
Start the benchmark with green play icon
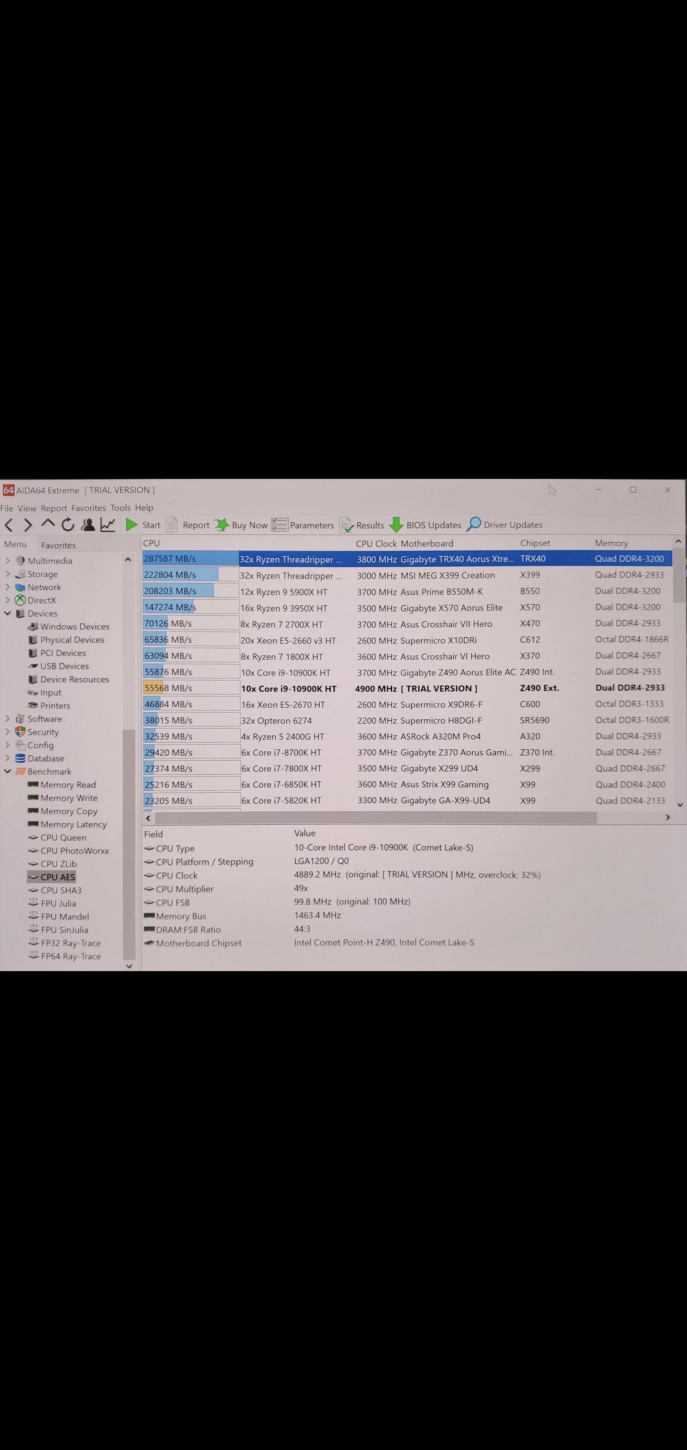(132, 525)
